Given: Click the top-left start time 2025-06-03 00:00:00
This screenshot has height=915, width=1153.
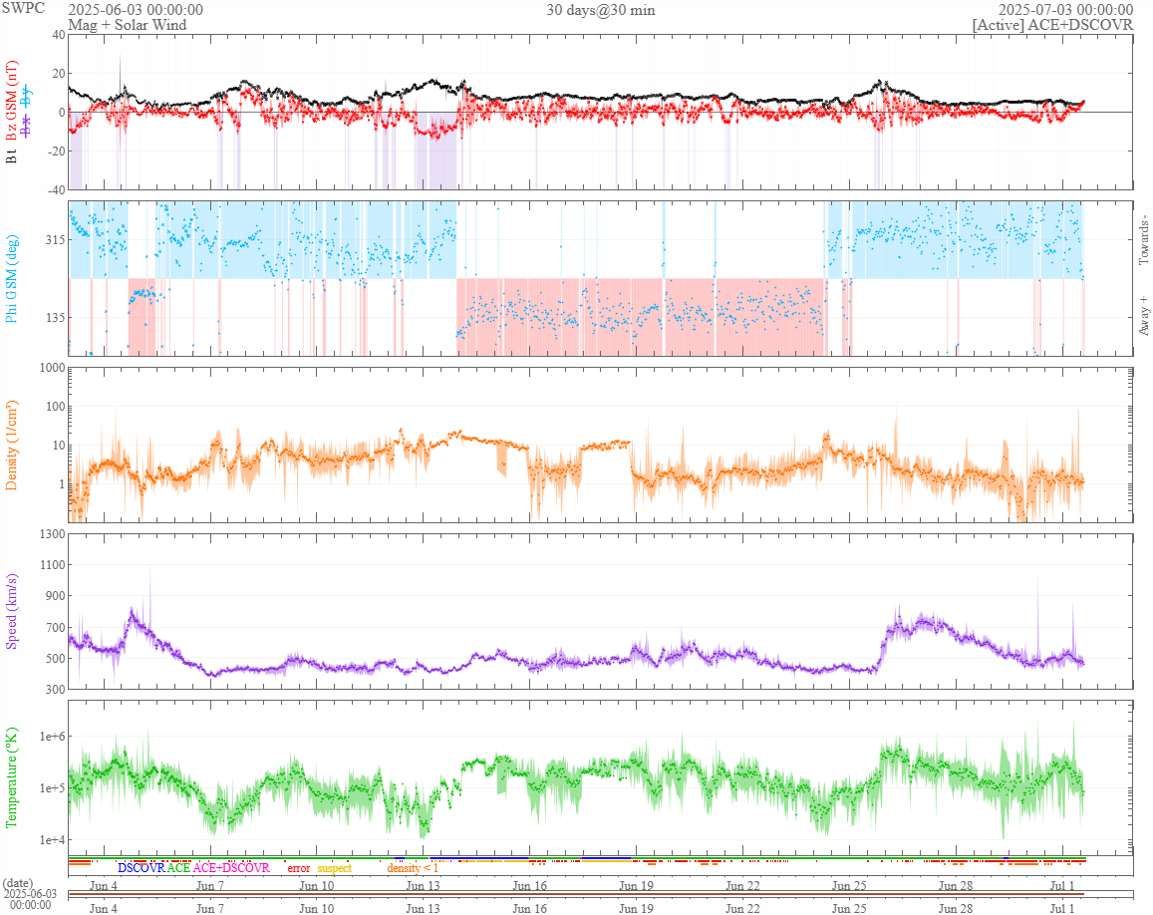Looking at the screenshot, I should point(136,10).
